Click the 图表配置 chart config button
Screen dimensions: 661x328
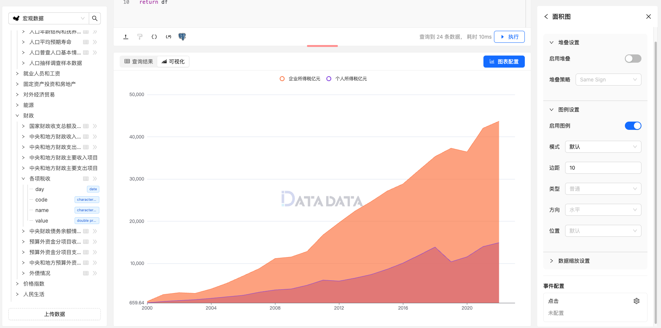point(504,62)
